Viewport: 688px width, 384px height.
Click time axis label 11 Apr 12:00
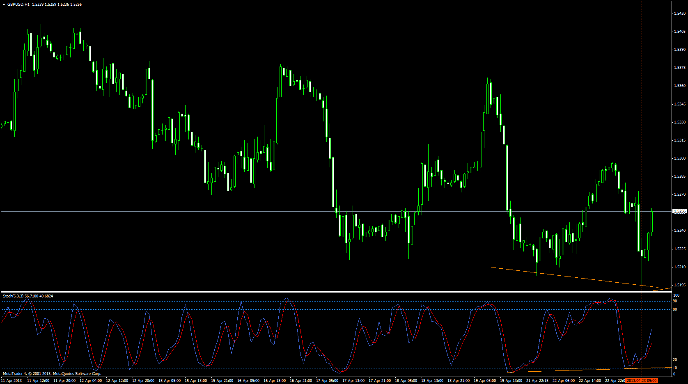(x=38, y=381)
